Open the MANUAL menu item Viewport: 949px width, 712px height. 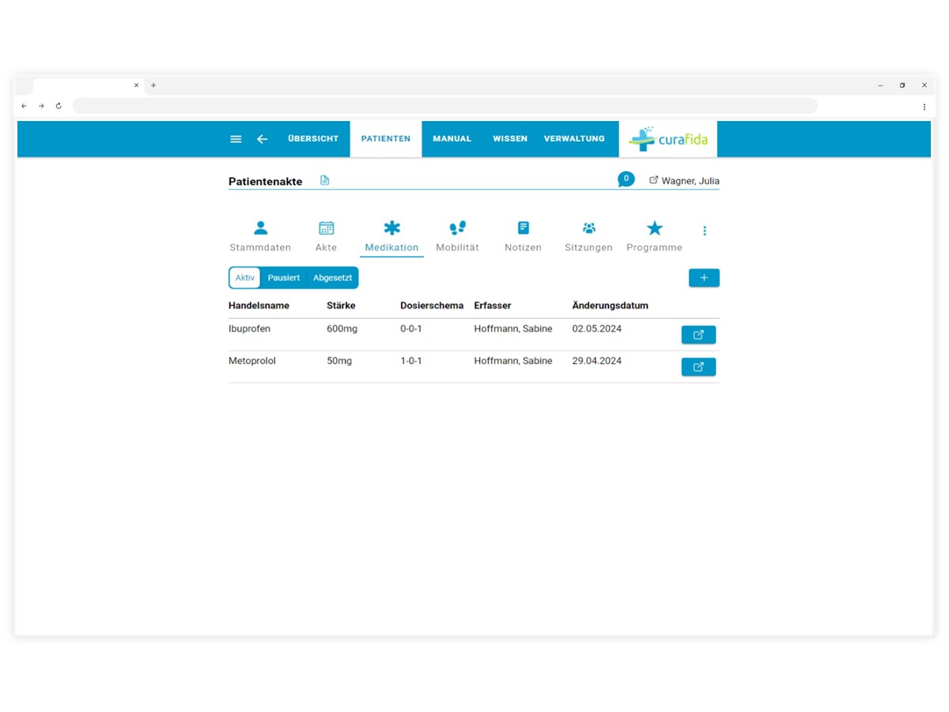tap(452, 138)
